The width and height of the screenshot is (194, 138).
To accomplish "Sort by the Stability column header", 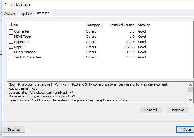I will 147,25.
